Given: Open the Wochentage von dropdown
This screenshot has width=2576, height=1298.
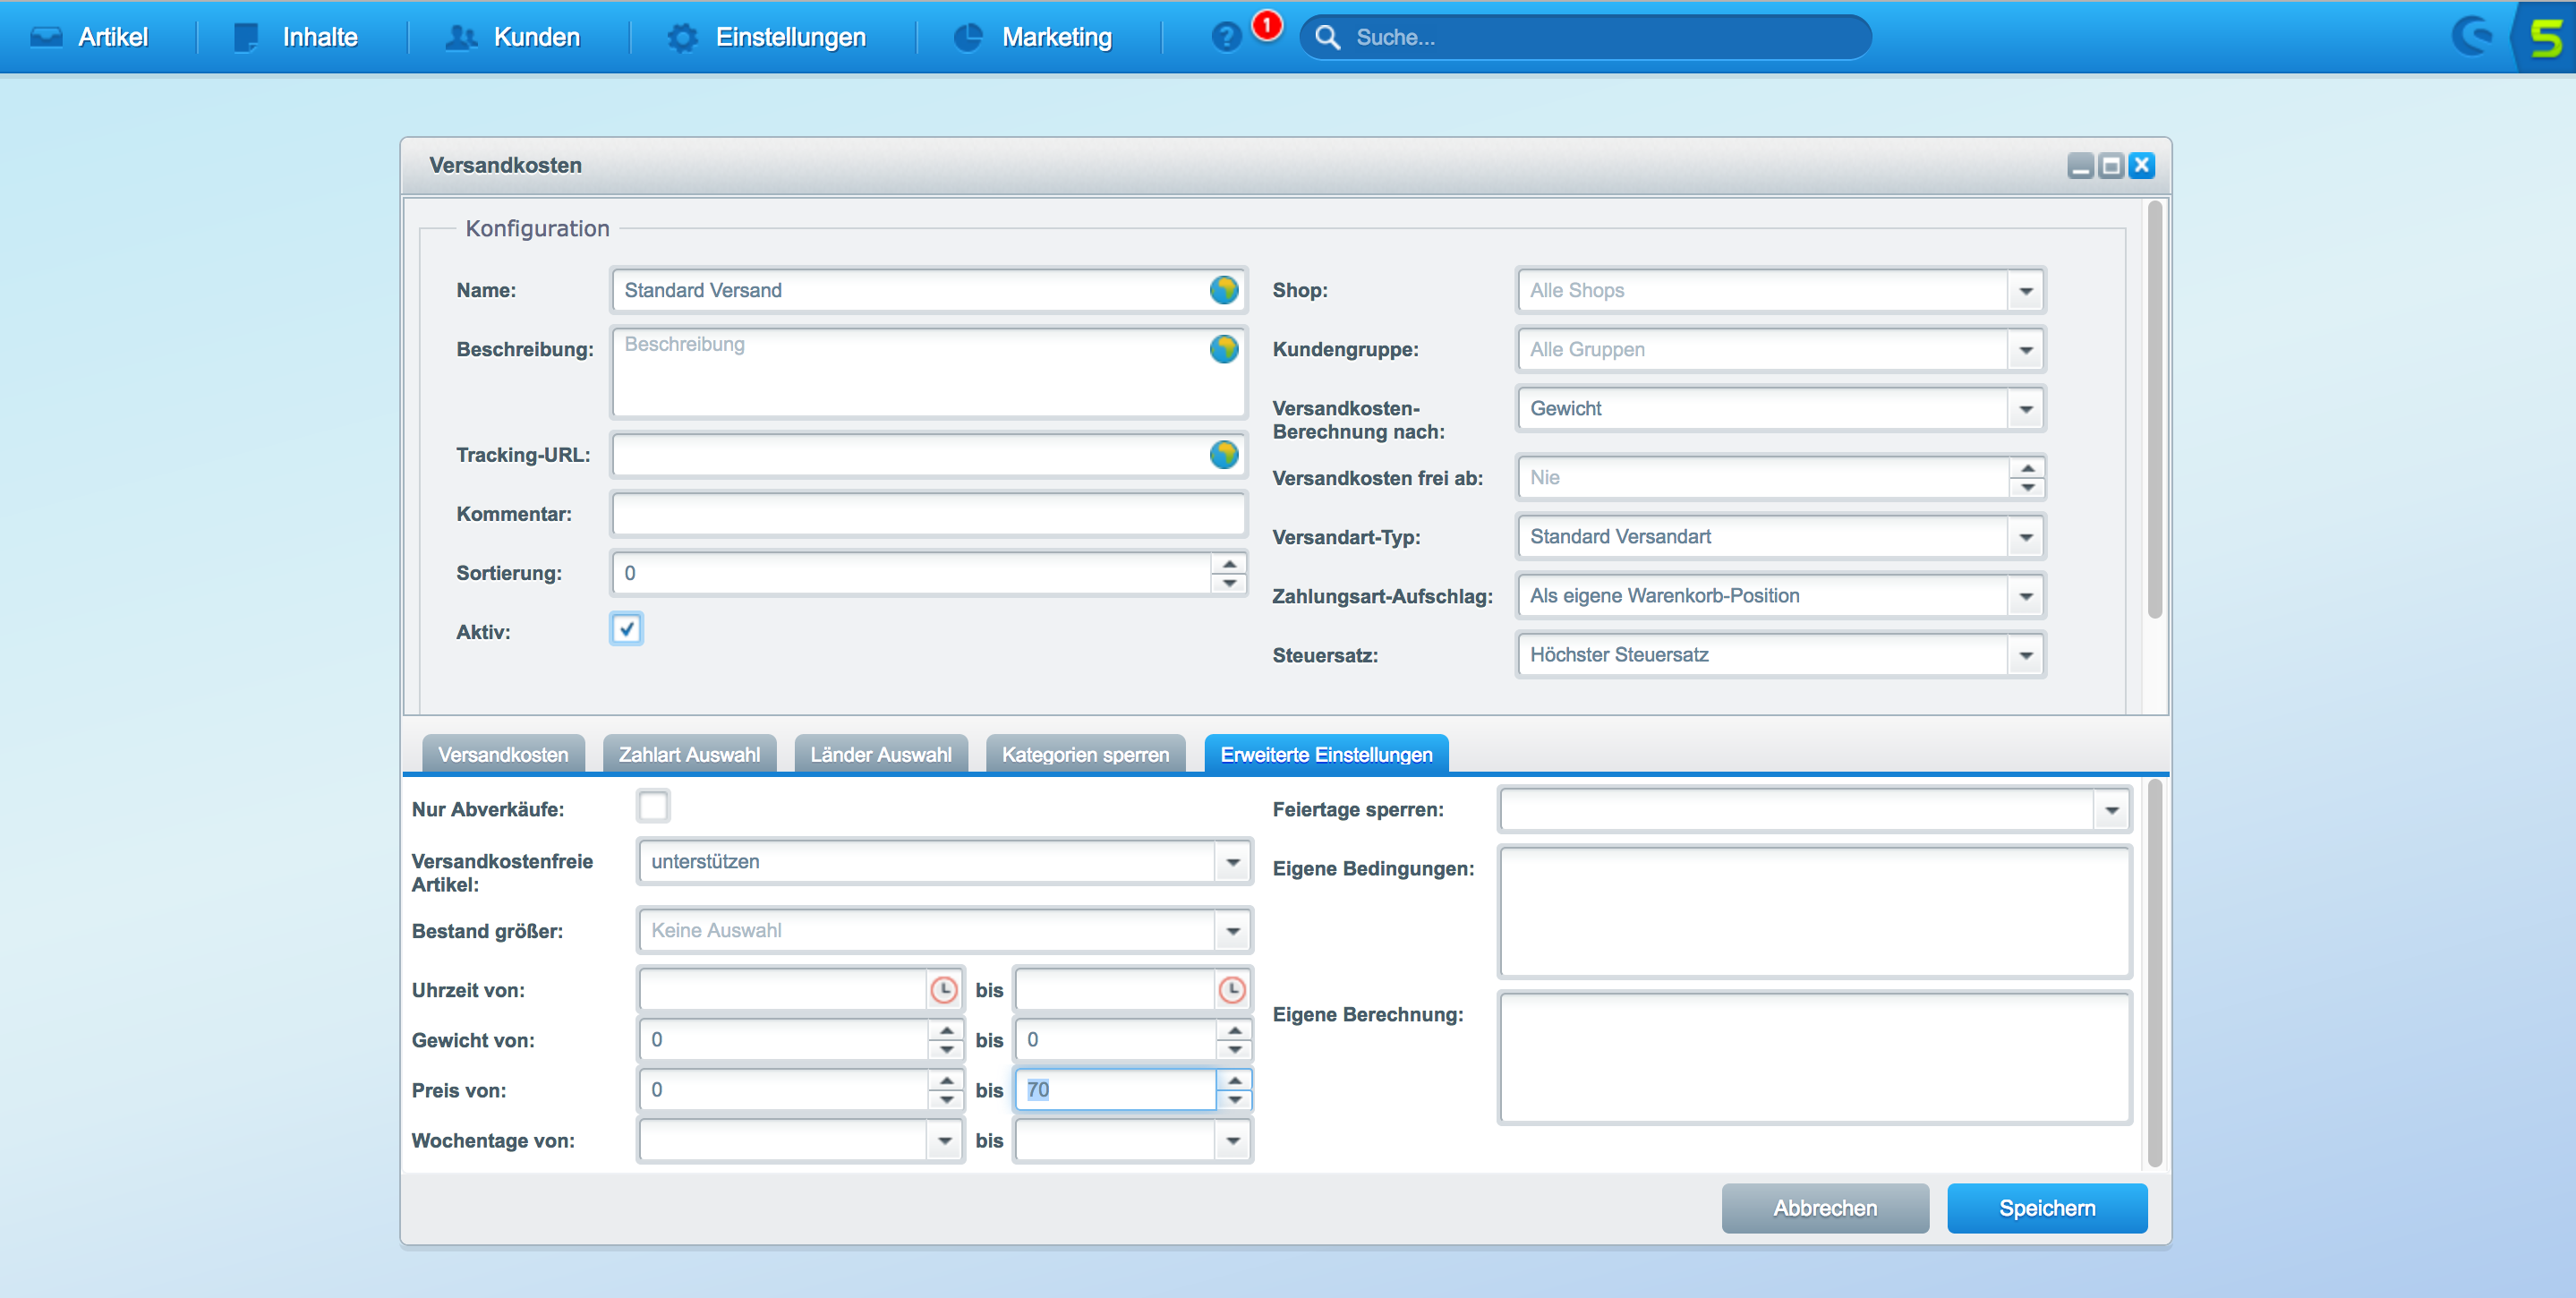Looking at the screenshot, I should coord(944,1141).
